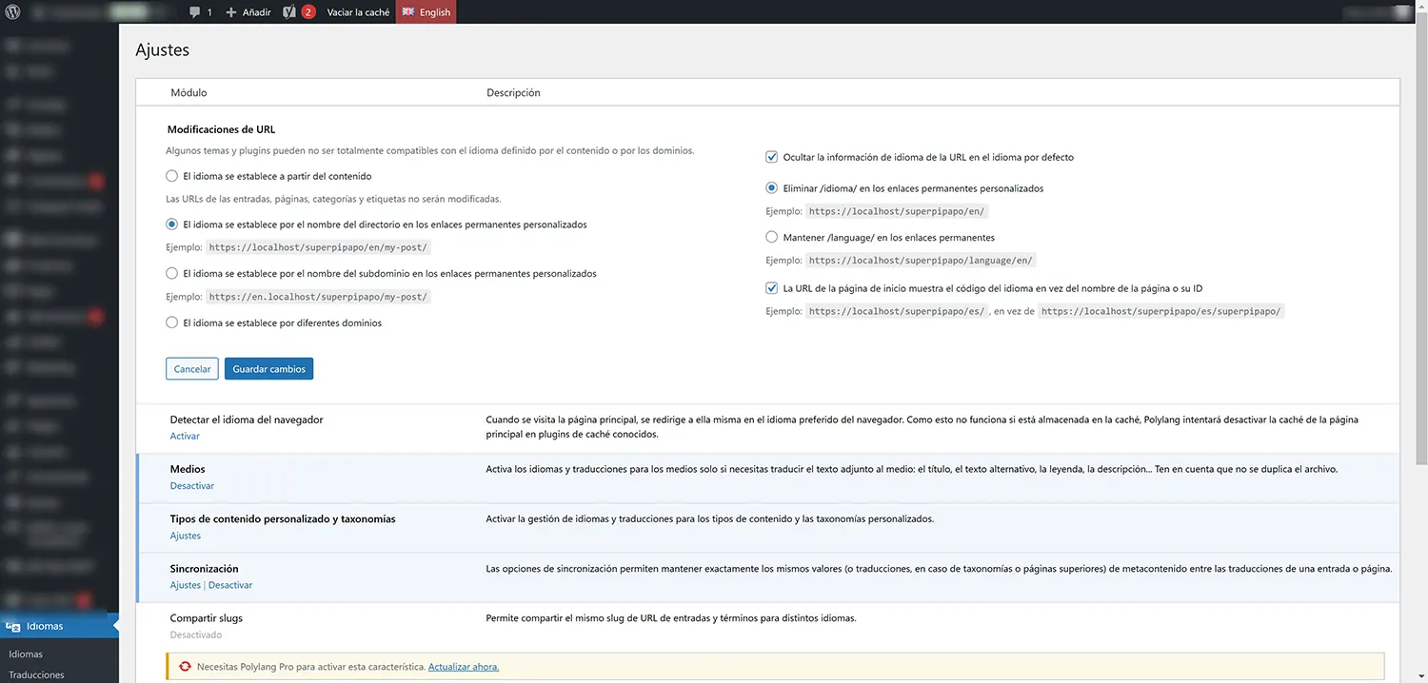Activar browser language detection
The image size is (1428, 683).
click(x=185, y=435)
